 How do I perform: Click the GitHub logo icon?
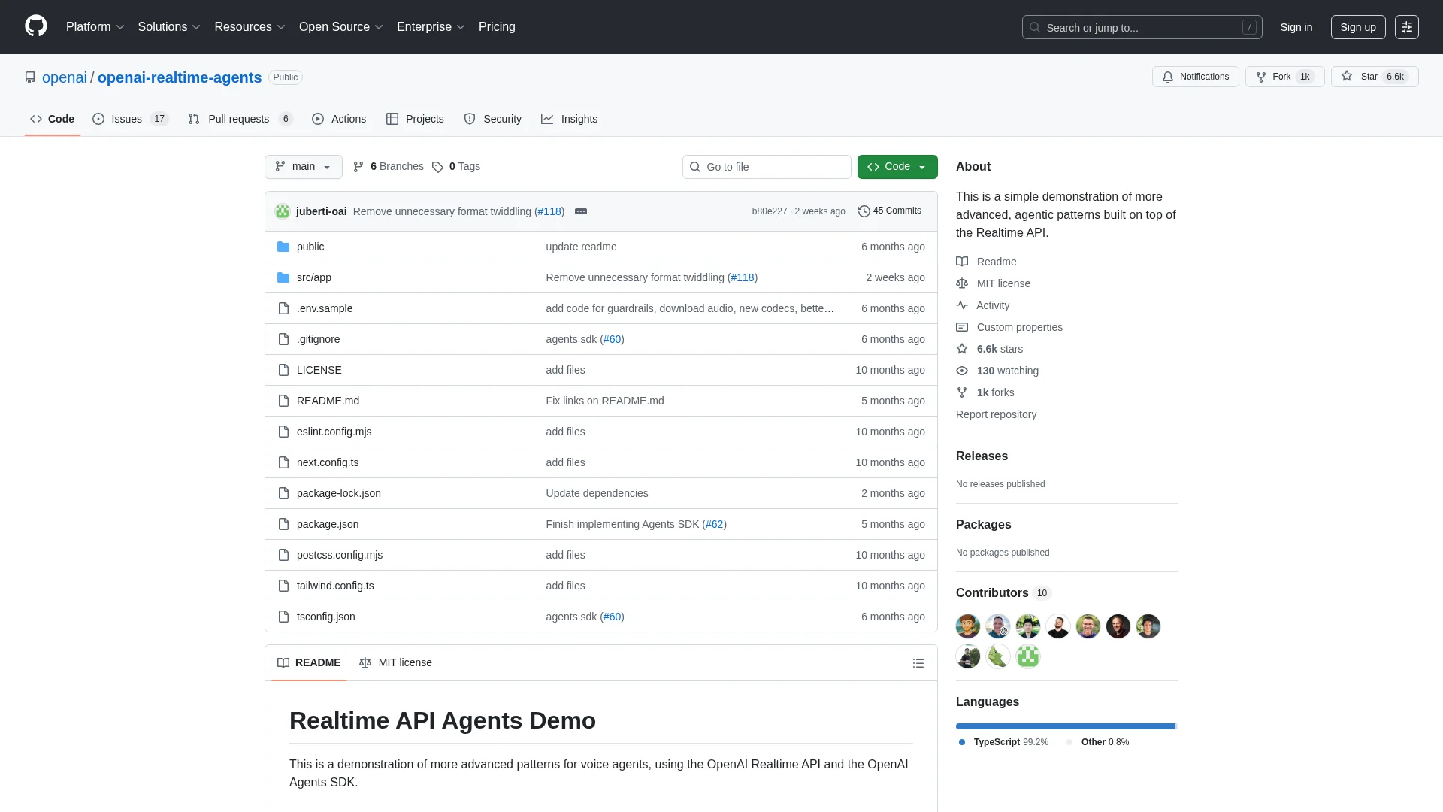(x=36, y=26)
